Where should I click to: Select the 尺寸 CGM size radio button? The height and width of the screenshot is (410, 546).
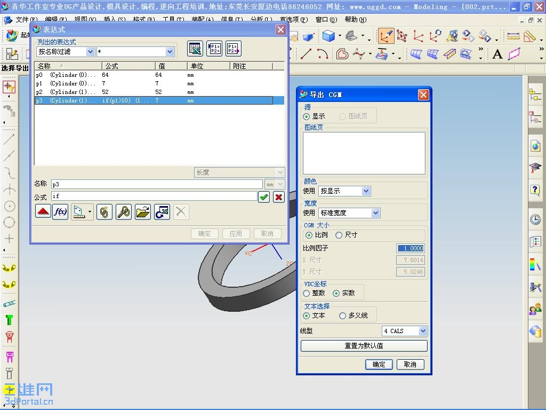pyautogui.click(x=339, y=235)
